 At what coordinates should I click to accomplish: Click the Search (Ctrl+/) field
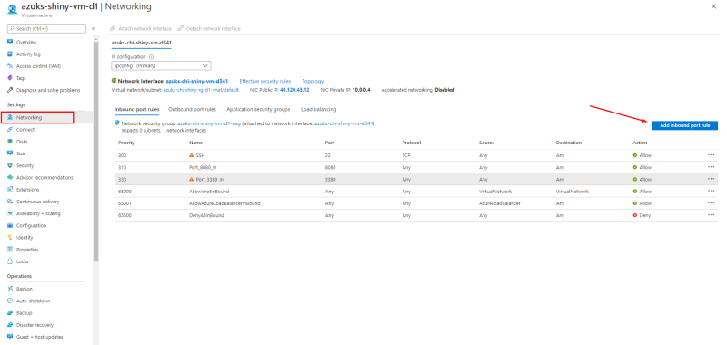pyautogui.click(x=46, y=29)
